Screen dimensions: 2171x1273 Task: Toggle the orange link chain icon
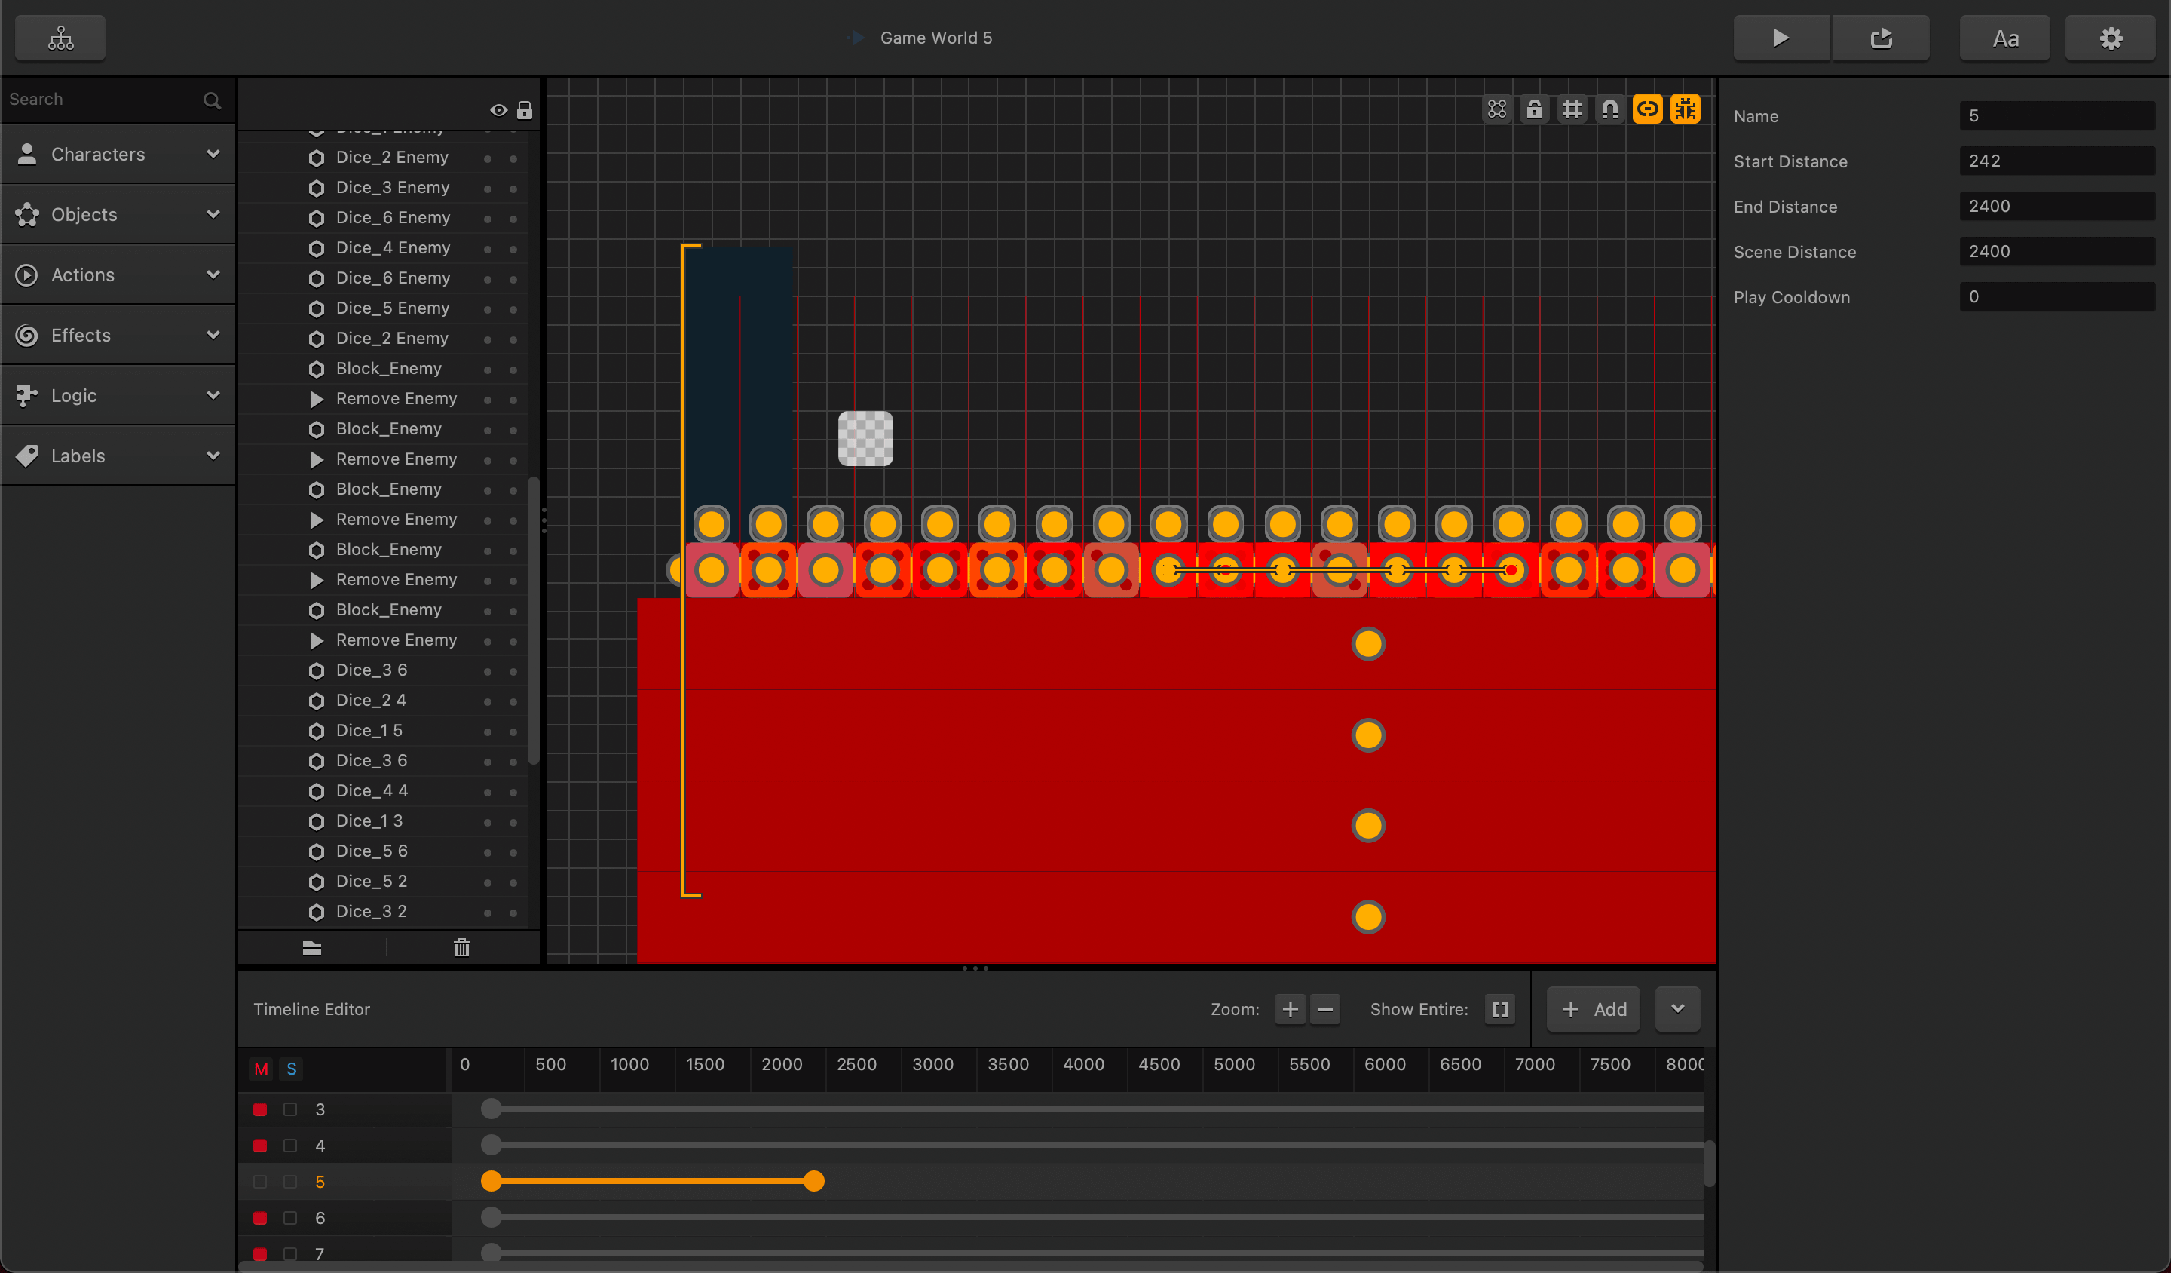pyautogui.click(x=1646, y=109)
